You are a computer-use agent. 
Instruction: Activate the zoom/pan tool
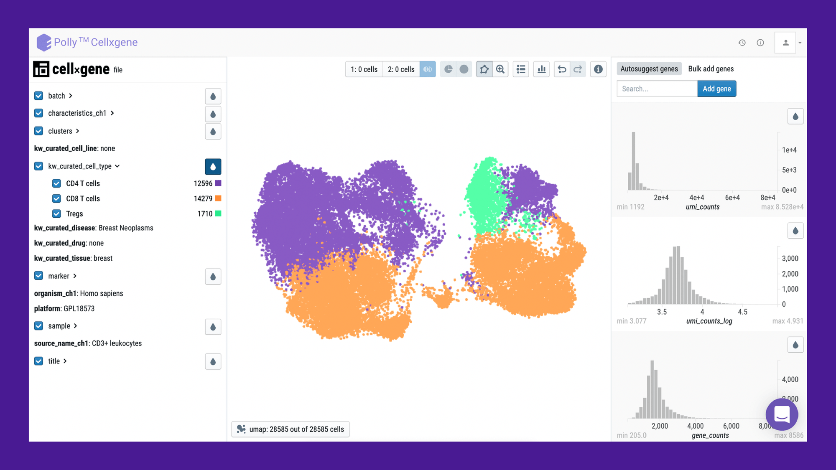[500, 69]
